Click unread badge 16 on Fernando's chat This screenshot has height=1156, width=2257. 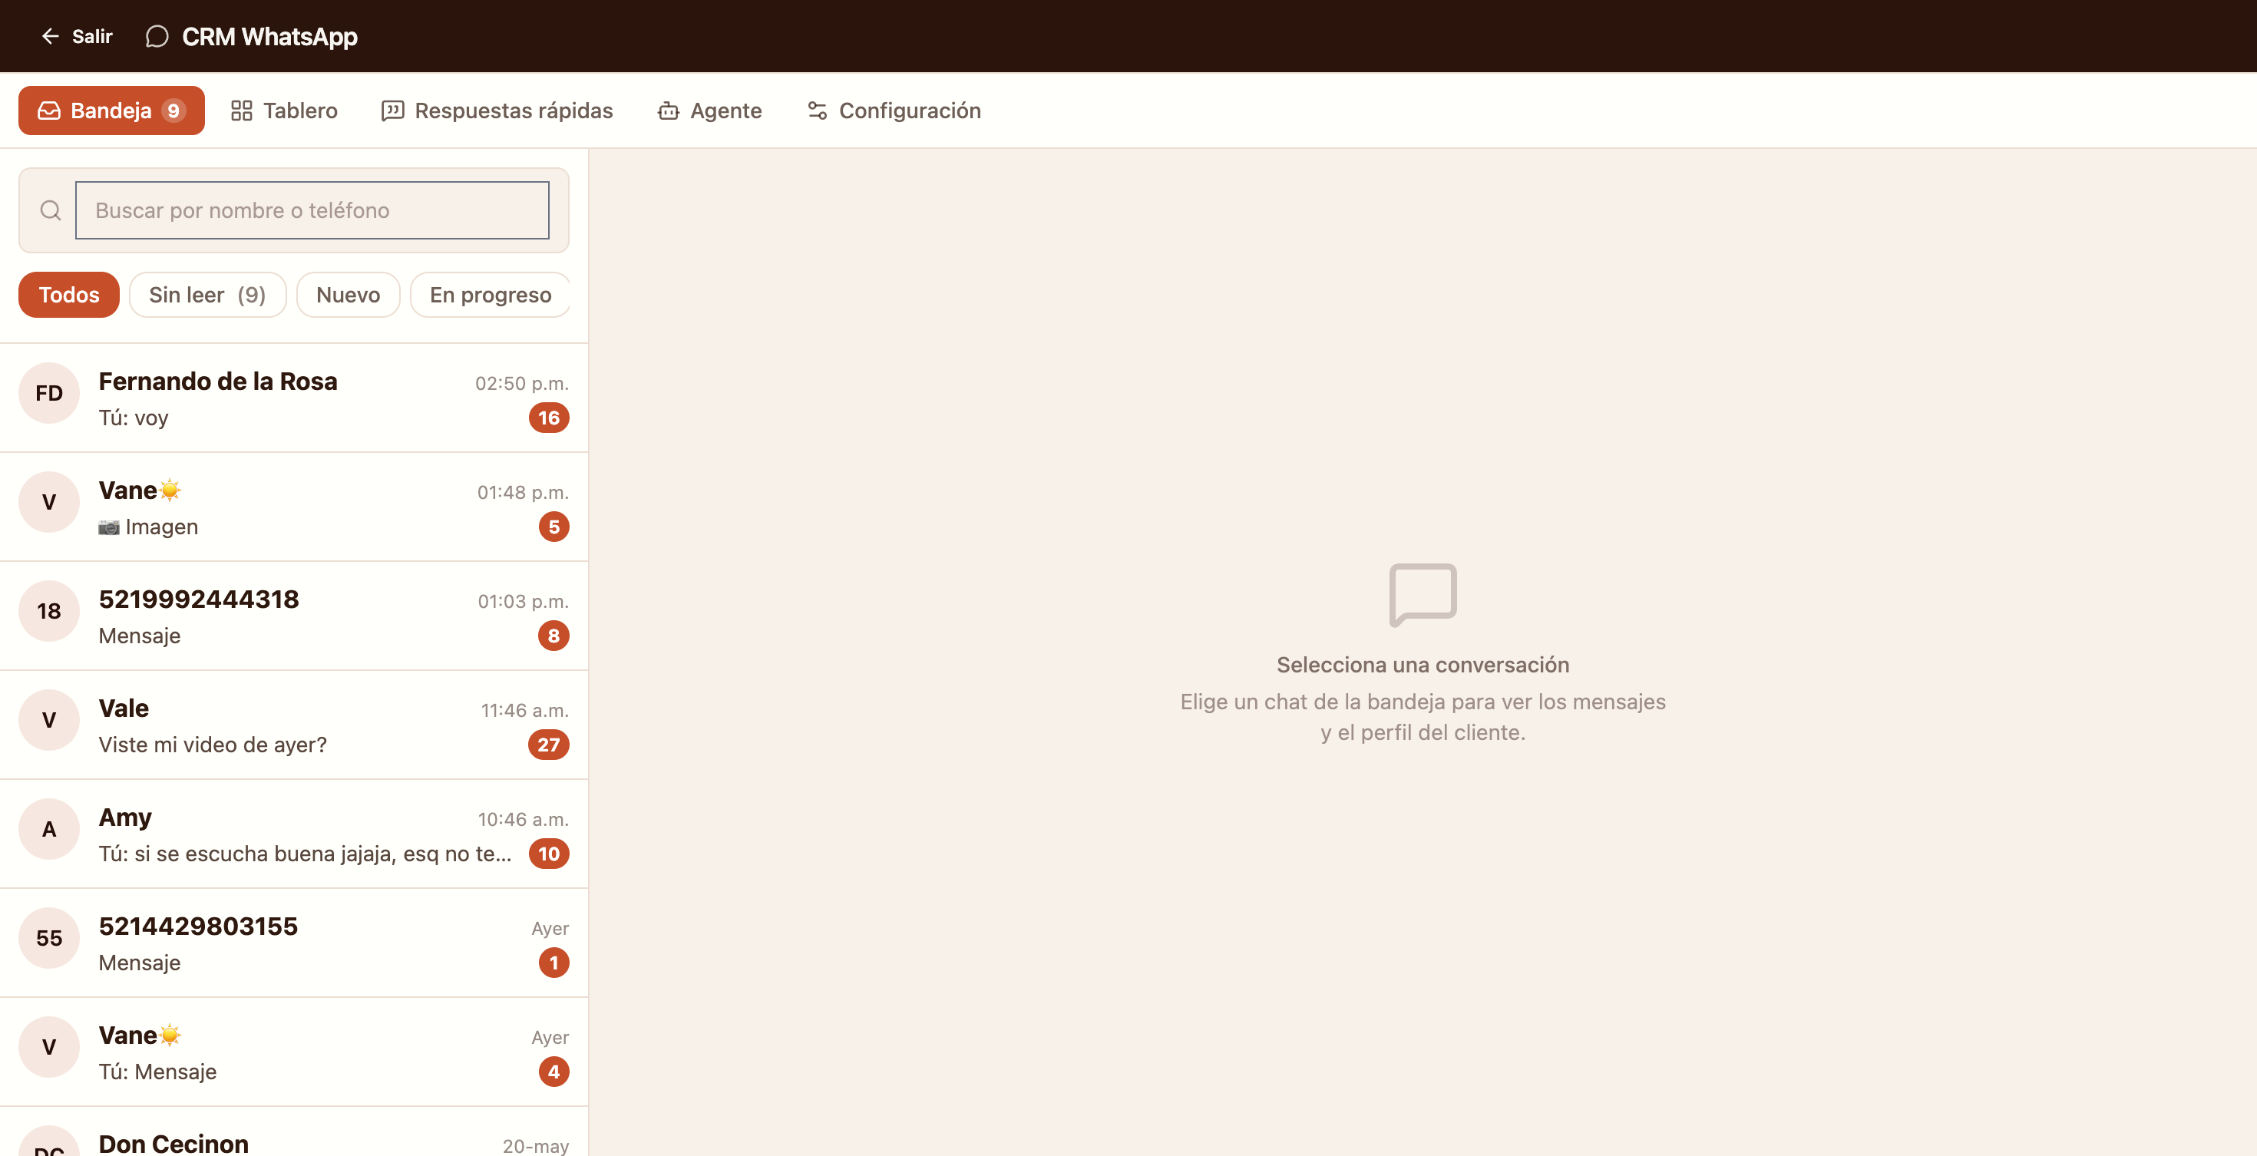(x=548, y=418)
